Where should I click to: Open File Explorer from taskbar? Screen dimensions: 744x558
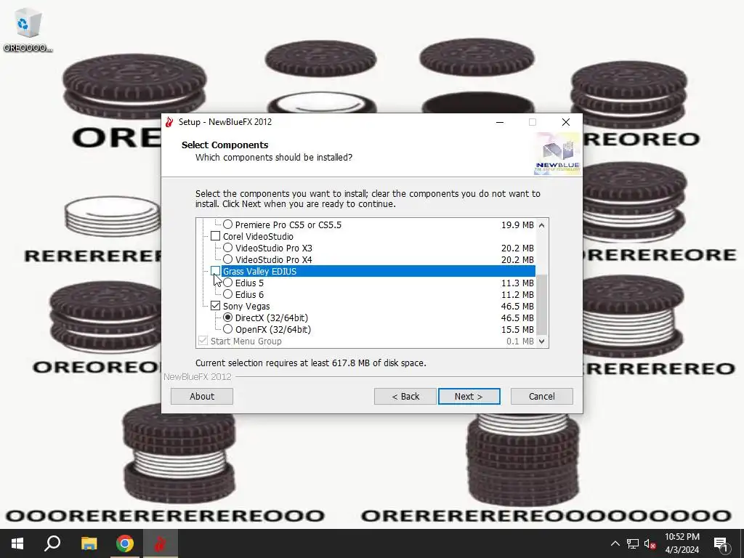pyautogui.click(x=89, y=543)
